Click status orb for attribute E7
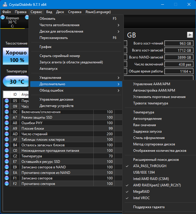Screen dimensions: 196x214 point(7,161)
